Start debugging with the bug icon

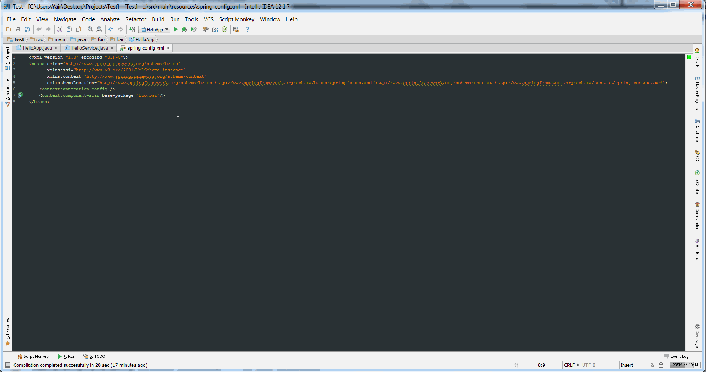(184, 30)
